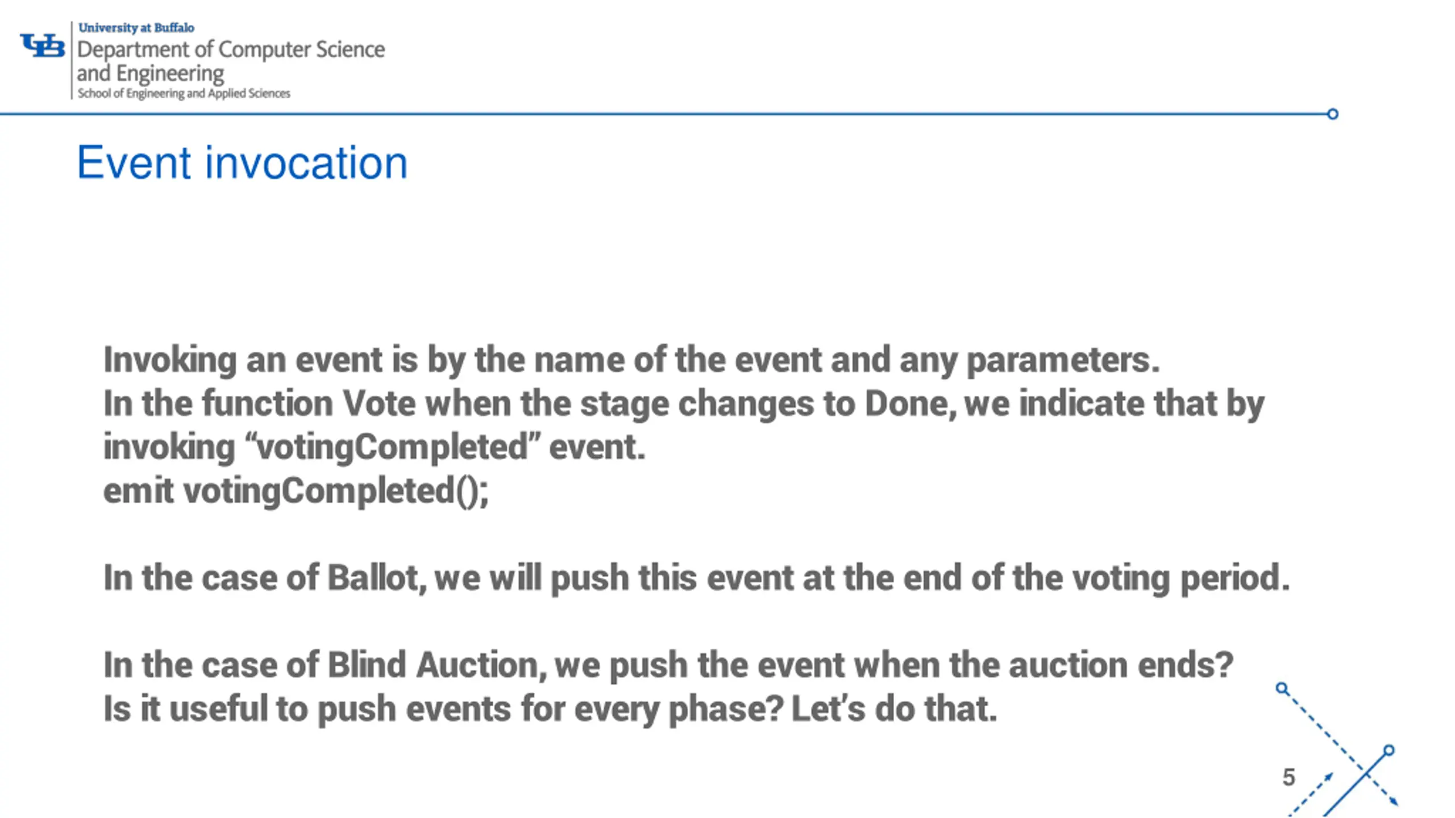Click the 'and Engineering' logo line
This screenshot has height=818, width=1455.
(x=151, y=73)
